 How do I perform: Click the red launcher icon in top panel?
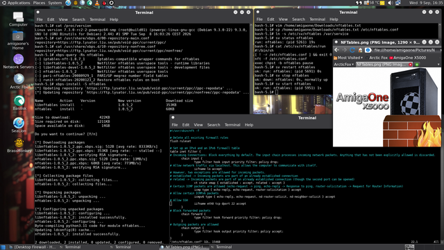point(104,3)
